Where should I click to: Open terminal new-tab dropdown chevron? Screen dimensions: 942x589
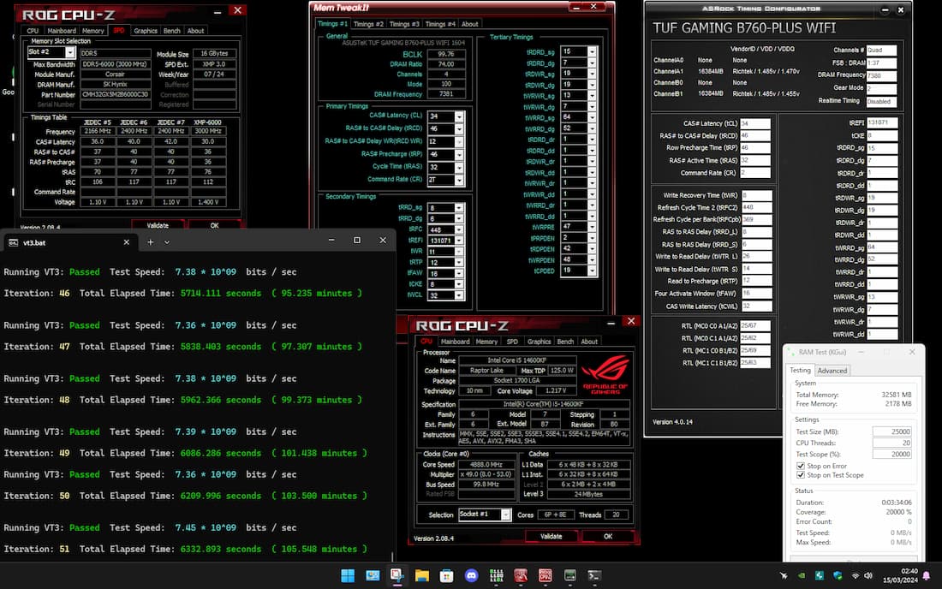point(167,242)
